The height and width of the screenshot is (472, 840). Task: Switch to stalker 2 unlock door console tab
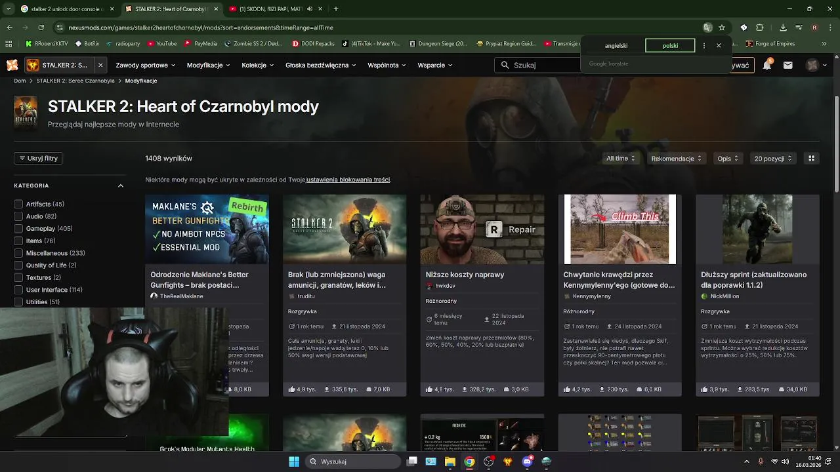click(67, 9)
